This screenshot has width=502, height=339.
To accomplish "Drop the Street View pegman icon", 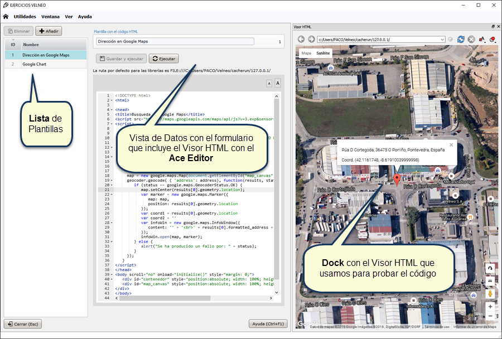I will click(x=490, y=293).
